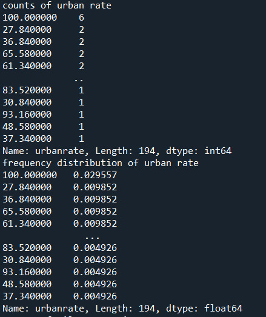Click the 'counts of urban rate' heading line
The image size is (266, 317).
57,5
